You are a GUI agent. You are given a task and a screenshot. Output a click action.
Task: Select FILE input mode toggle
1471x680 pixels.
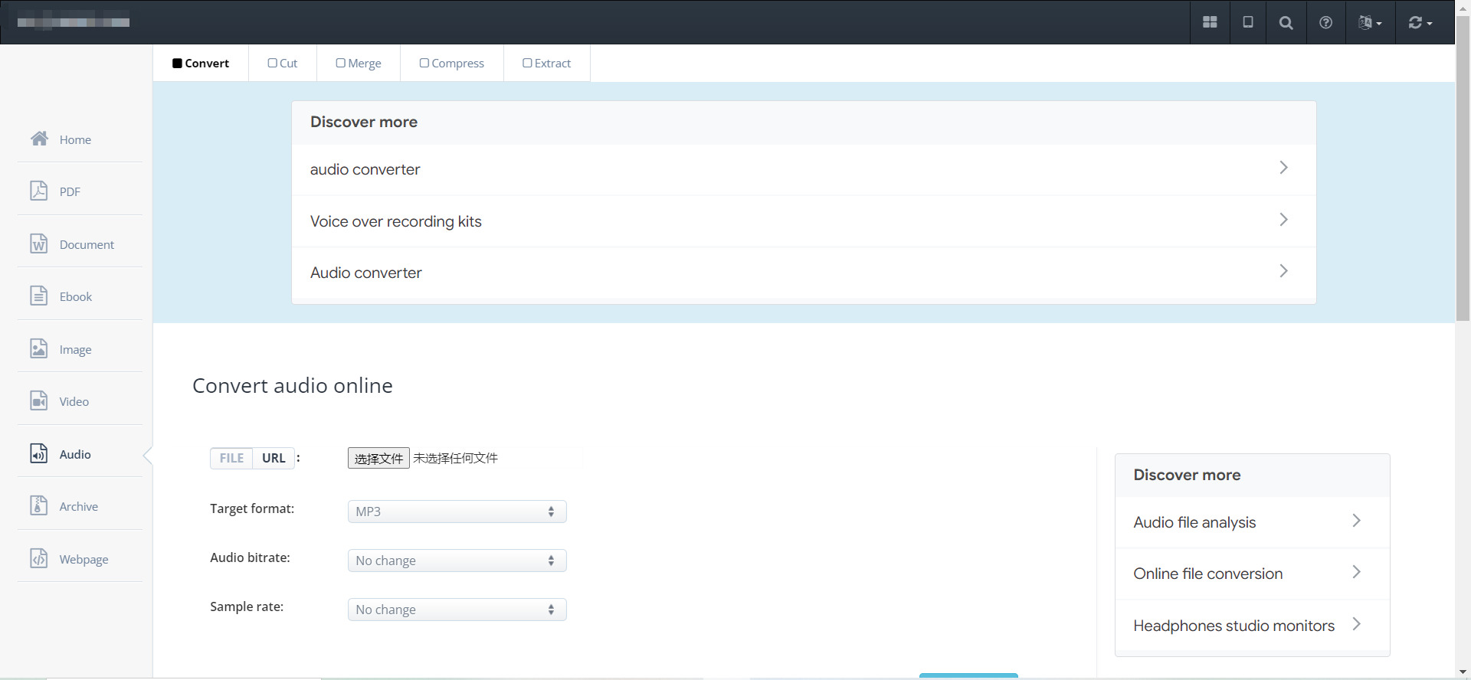231,458
